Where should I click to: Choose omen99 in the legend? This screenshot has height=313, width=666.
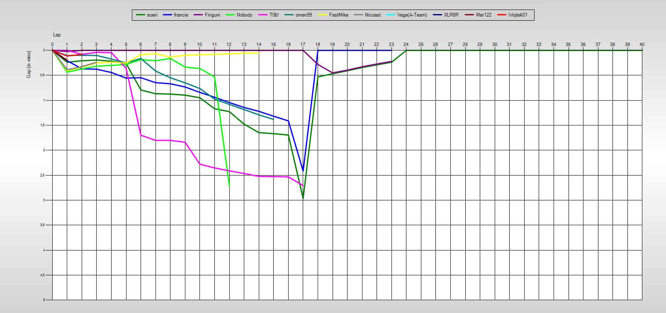click(304, 15)
